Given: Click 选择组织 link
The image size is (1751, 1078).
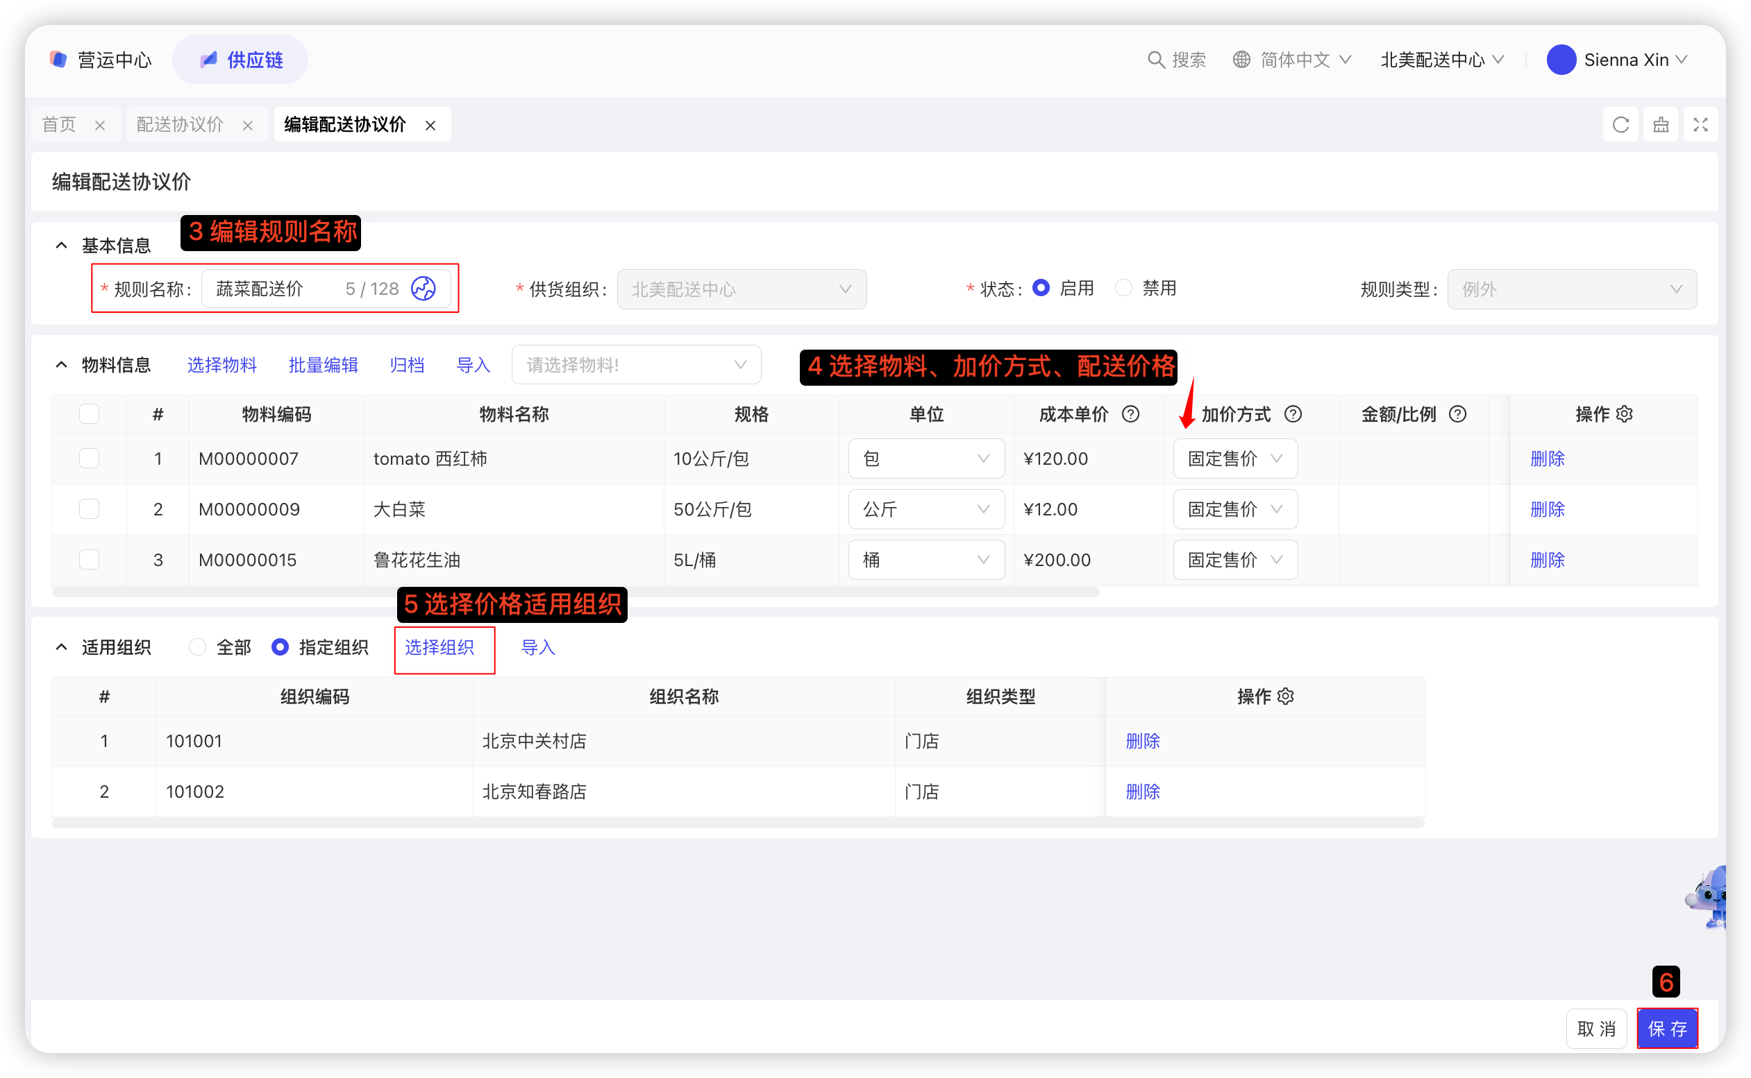Looking at the screenshot, I should point(439,647).
